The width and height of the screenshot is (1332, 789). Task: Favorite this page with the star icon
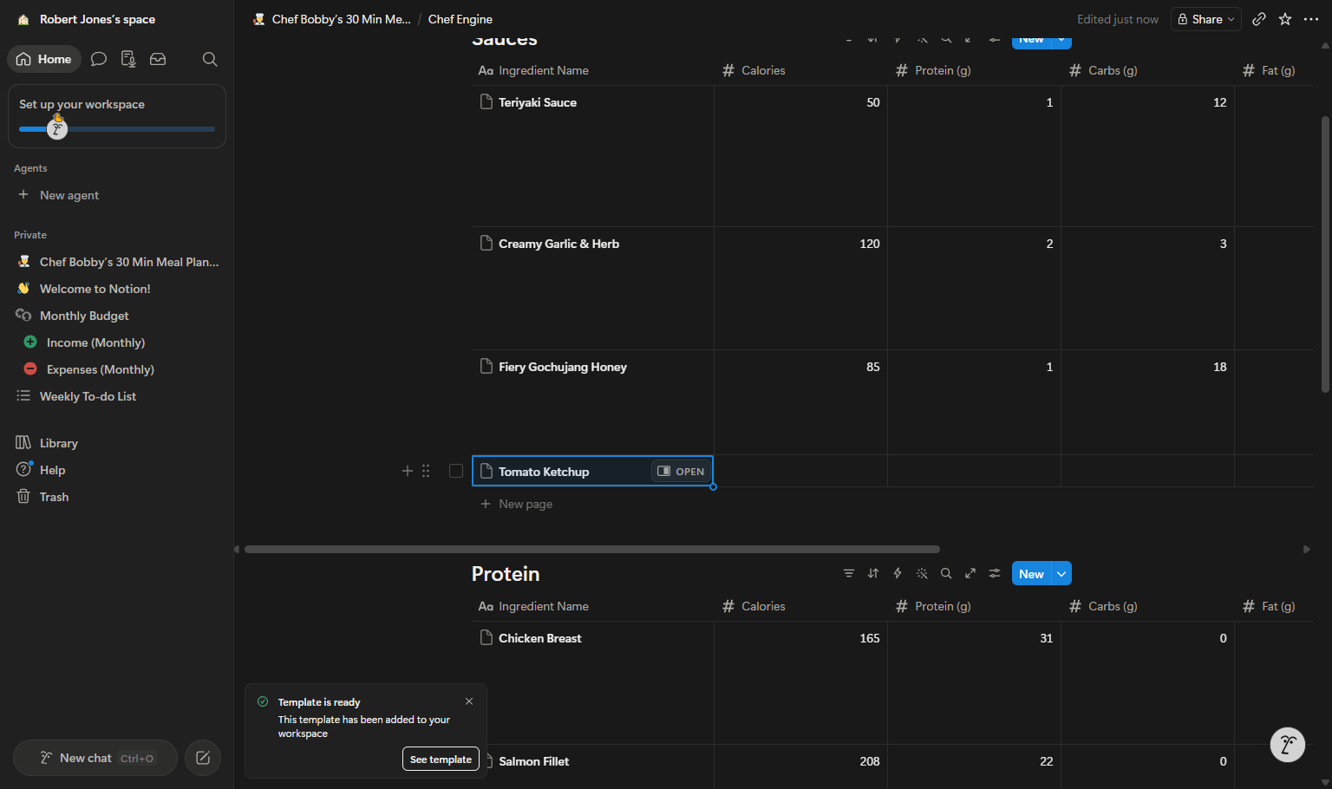coord(1285,19)
